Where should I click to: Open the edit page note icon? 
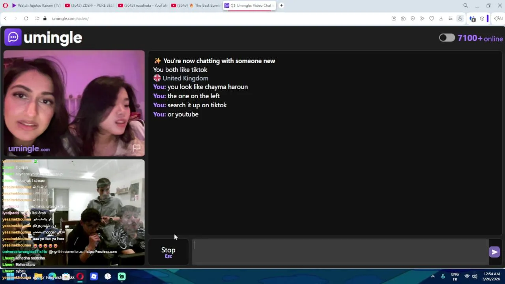click(x=393, y=19)
